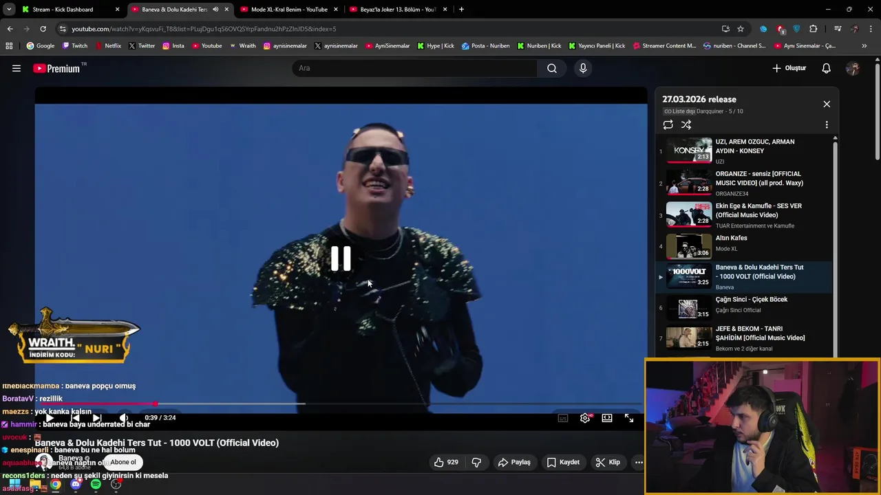The image size is (881, 495).
Task: Subscribe using the Abone ol button
Action: [x=123, y=462]
